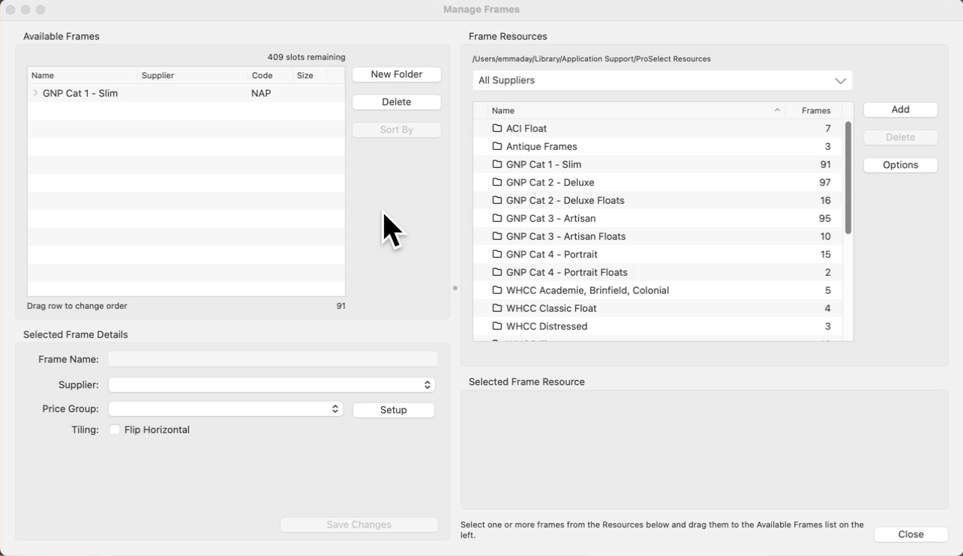This screenshot has height=556, width=963.
Task: Click the WHCC Distressed folder icon
Action: (x=496, y=326)
